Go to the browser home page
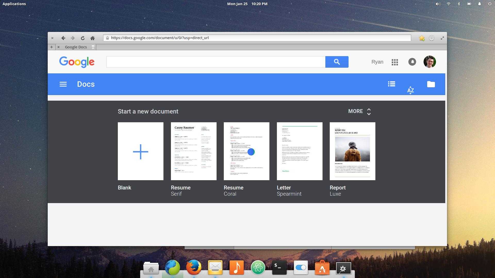Screen dimensions: 495x278 point(93,38)
